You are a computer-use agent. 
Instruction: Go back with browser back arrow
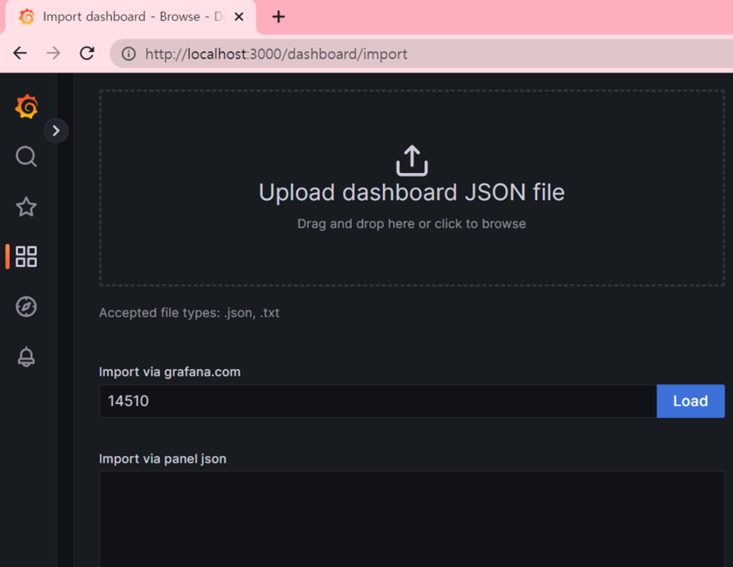click(x=20, y=53)
